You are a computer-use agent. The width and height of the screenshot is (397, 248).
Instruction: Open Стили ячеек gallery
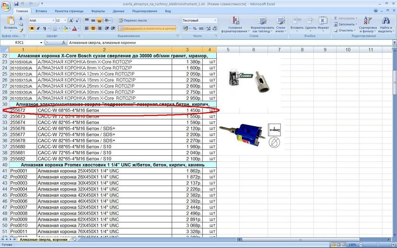pos(281,24)
